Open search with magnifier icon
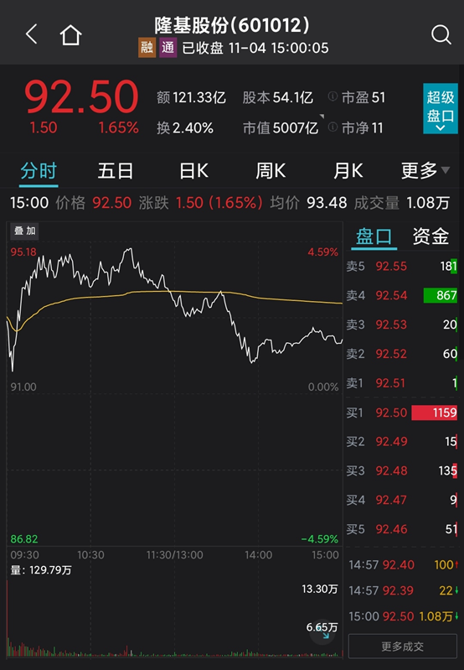464x670 pixels. [441, 34]
